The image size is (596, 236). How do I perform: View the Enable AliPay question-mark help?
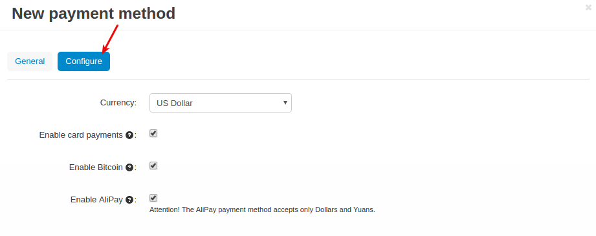(x=129, y=200)
